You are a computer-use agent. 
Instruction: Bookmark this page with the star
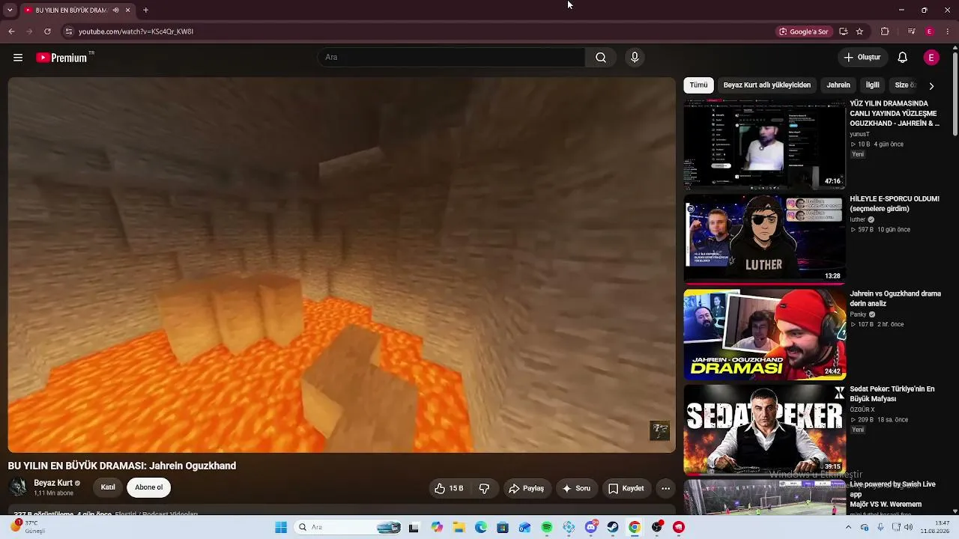click(x=859, y=31)
